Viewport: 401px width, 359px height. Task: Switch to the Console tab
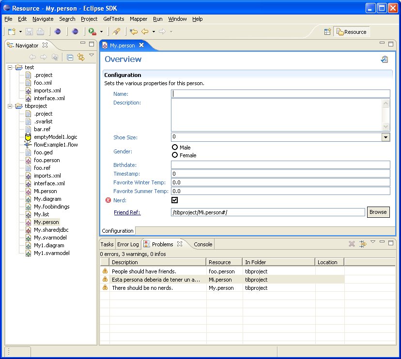click(203, 244)
